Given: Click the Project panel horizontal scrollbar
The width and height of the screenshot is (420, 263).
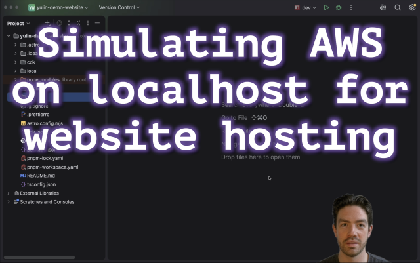Looking at the screenshot, I should coord(39,258).
